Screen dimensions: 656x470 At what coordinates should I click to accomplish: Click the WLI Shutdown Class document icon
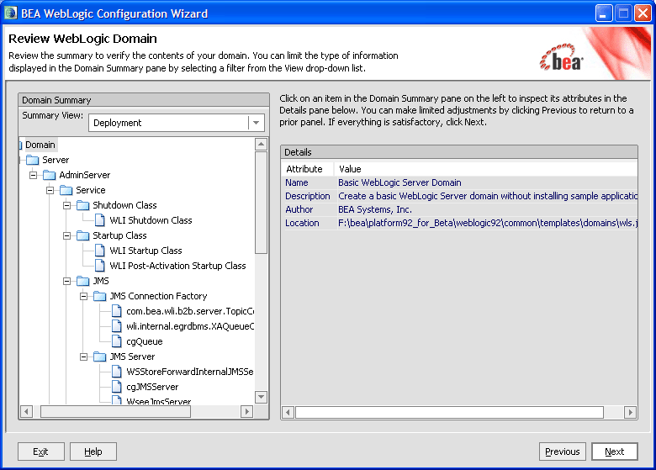coord(100,220)
